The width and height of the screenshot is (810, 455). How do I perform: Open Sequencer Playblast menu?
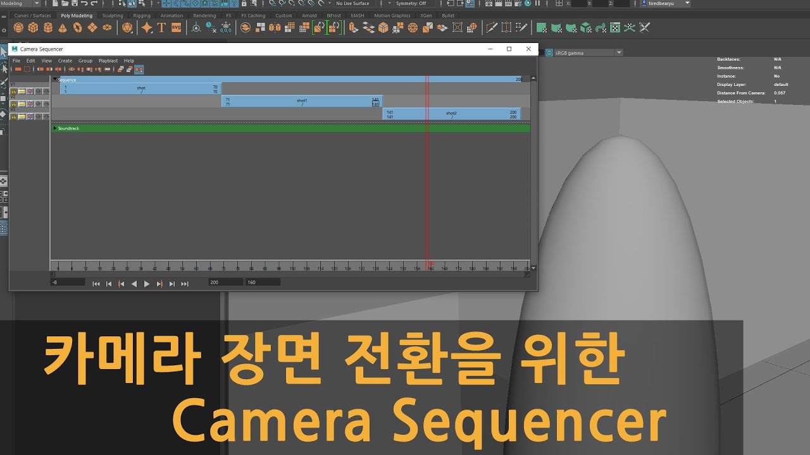click(x=108, y=61)
